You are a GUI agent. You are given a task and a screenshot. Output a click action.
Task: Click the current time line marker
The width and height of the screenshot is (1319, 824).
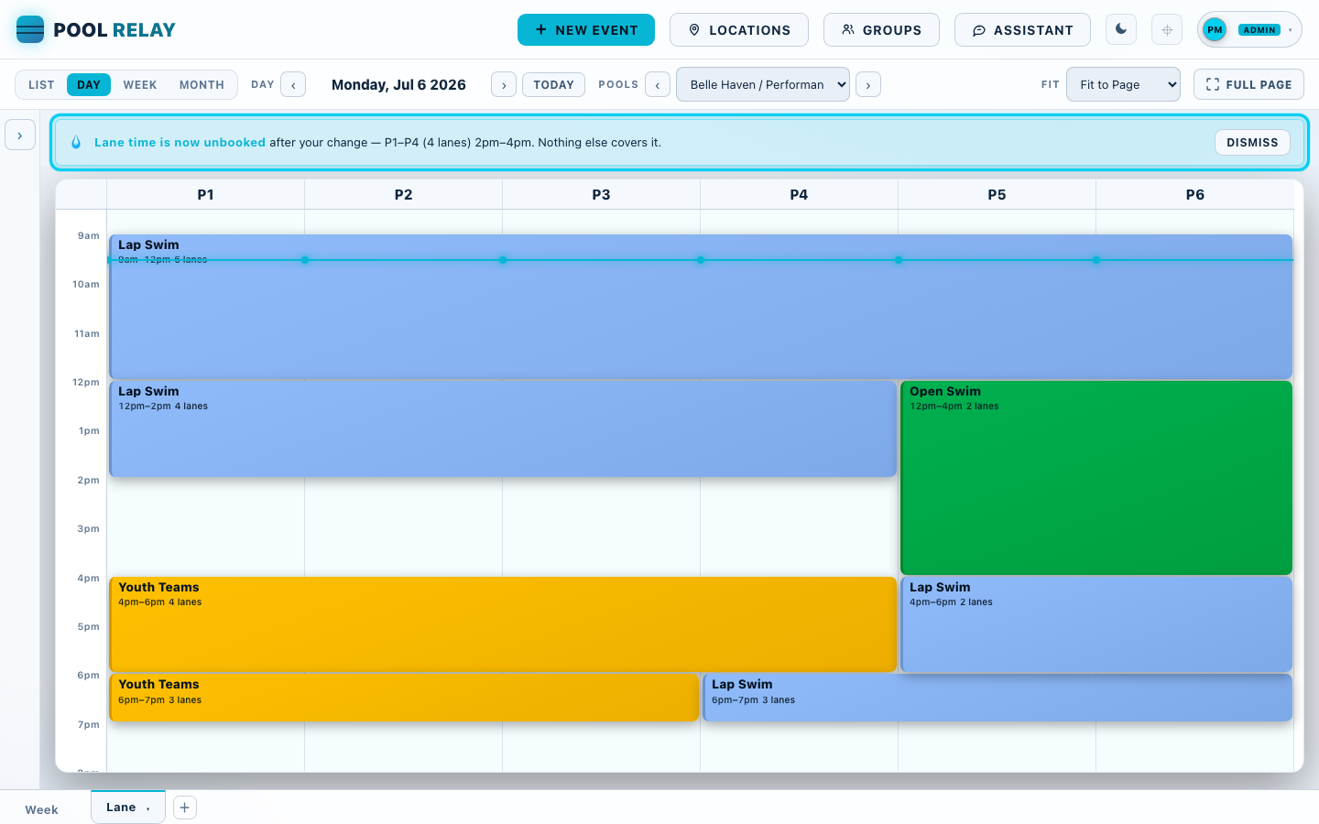(701, 260)
